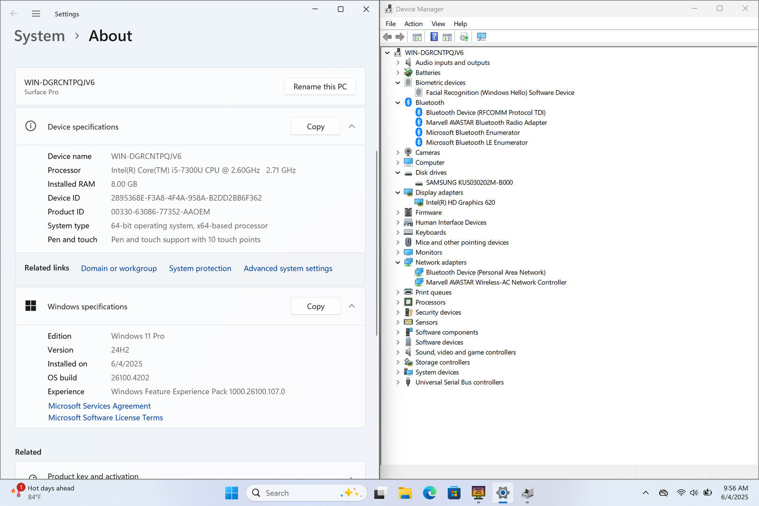Open Help icon in Device Manager toolbar
Image resolution: width=759 pixels, height=506 pixels.
coord(434,37)
